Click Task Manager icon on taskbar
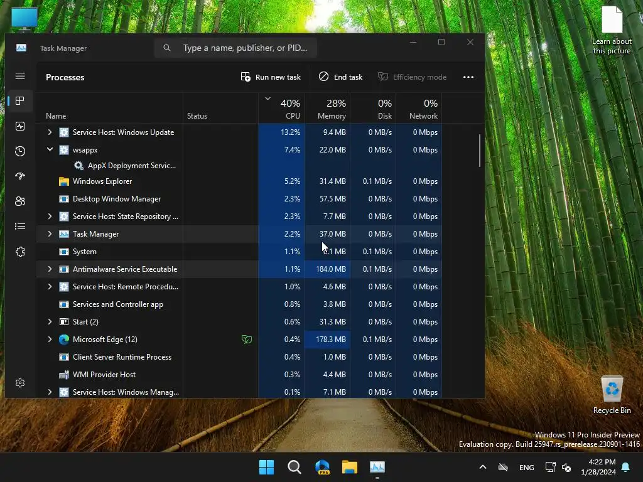The image size is (643, 482). coord(377,467)
